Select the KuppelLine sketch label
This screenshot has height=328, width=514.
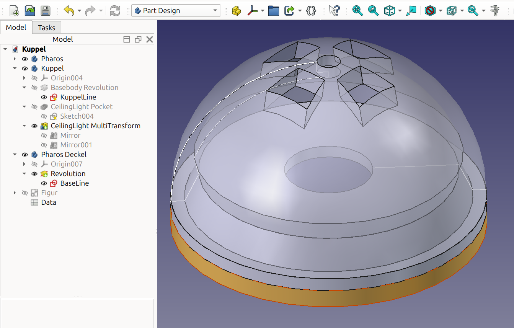click(x=78, y=97)
